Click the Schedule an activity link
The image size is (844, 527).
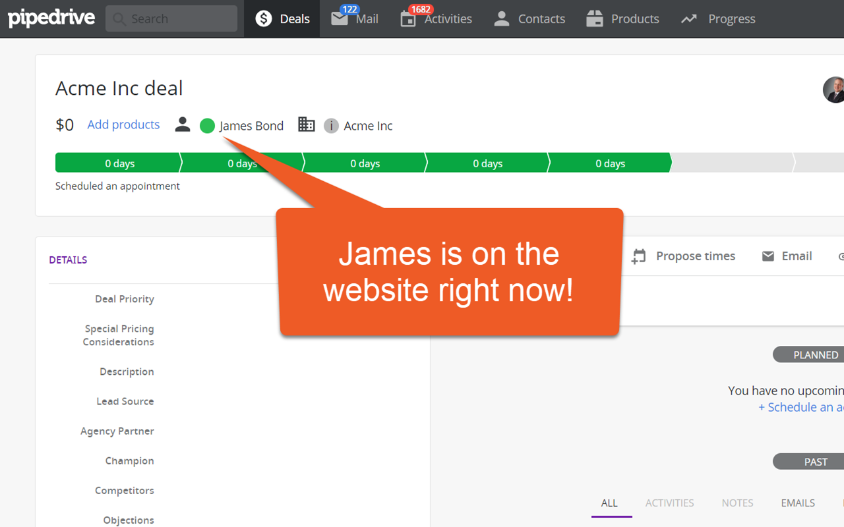pos(801,407)
